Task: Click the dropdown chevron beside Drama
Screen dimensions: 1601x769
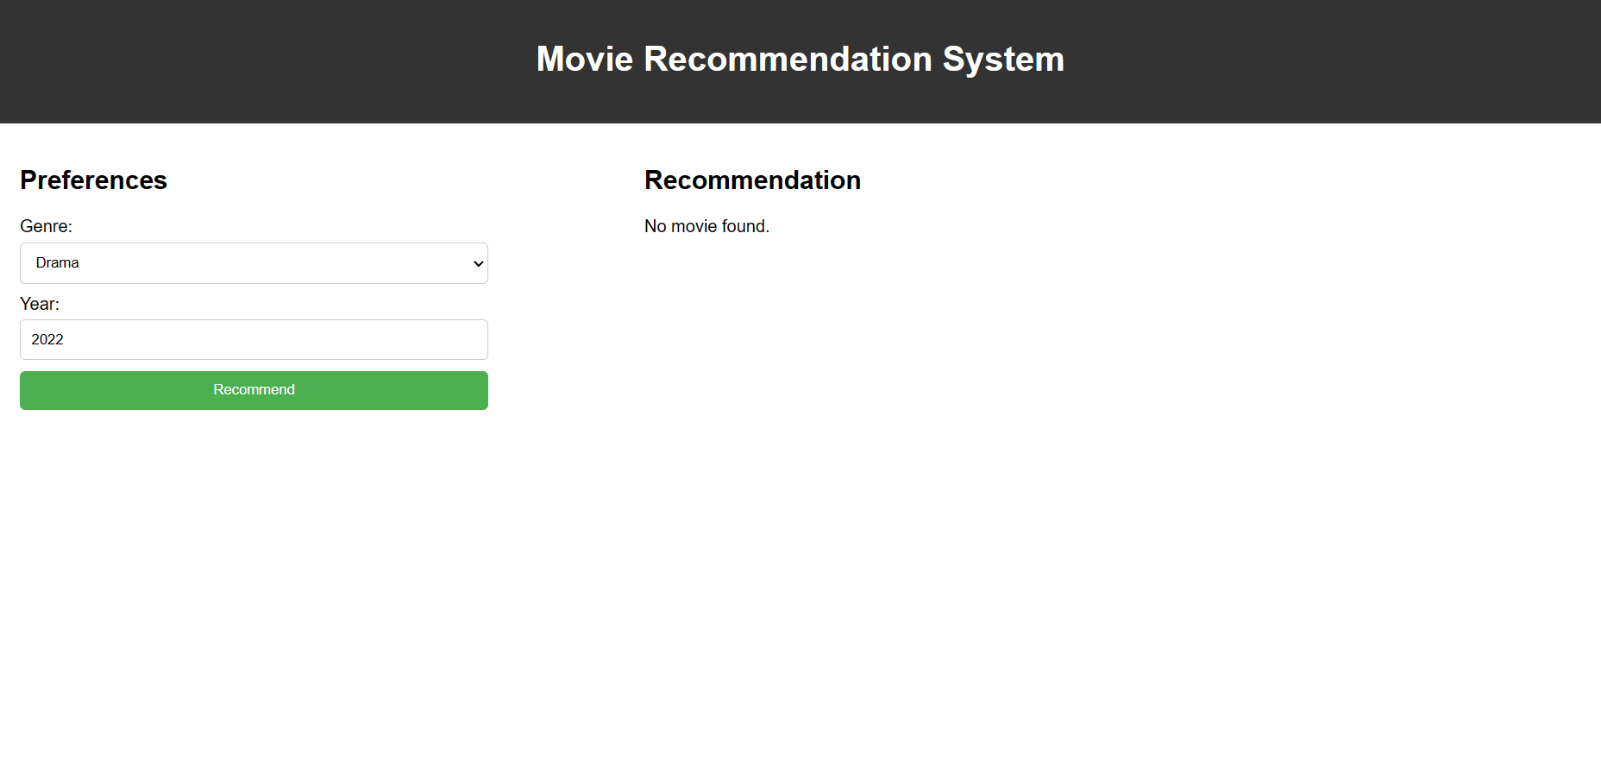Action: (x=477, y=263)
